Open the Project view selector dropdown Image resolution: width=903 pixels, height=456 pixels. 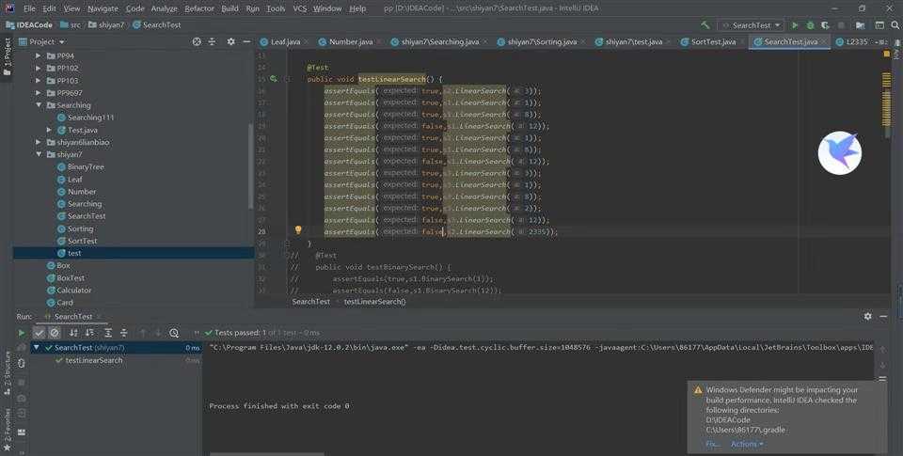pos(62,41)
